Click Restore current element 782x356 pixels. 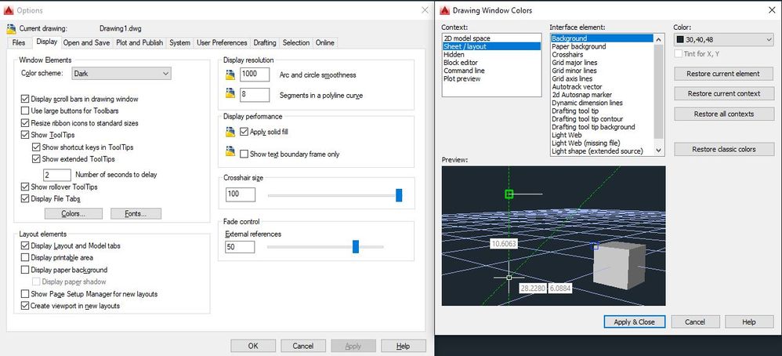coord(723,74)
